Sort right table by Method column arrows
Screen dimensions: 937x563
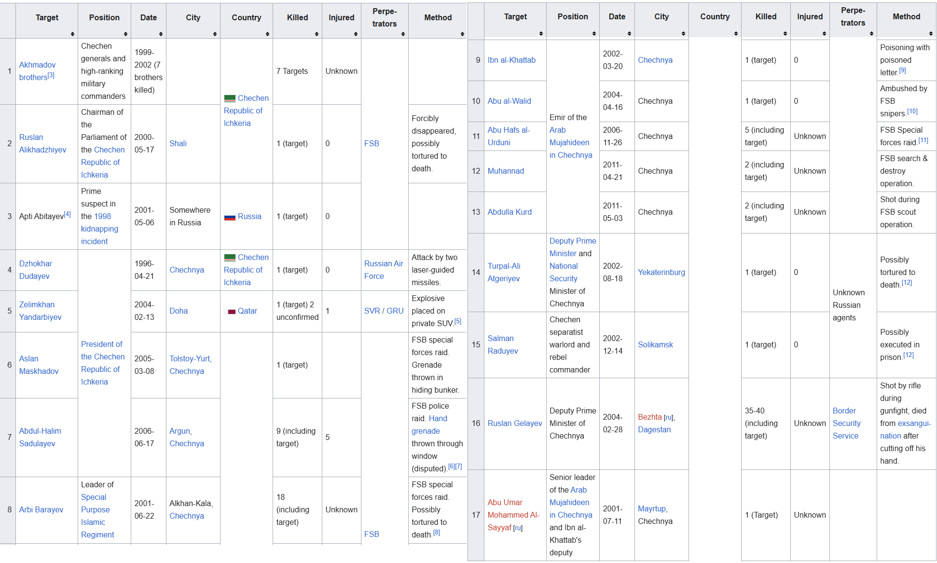(931, 33)
